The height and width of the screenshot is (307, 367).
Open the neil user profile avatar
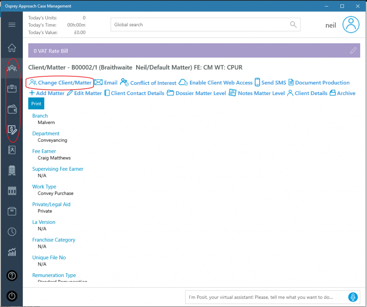tap(351, 25)
